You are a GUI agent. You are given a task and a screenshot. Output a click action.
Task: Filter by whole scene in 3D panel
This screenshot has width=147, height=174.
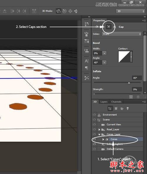pos(110,108)
